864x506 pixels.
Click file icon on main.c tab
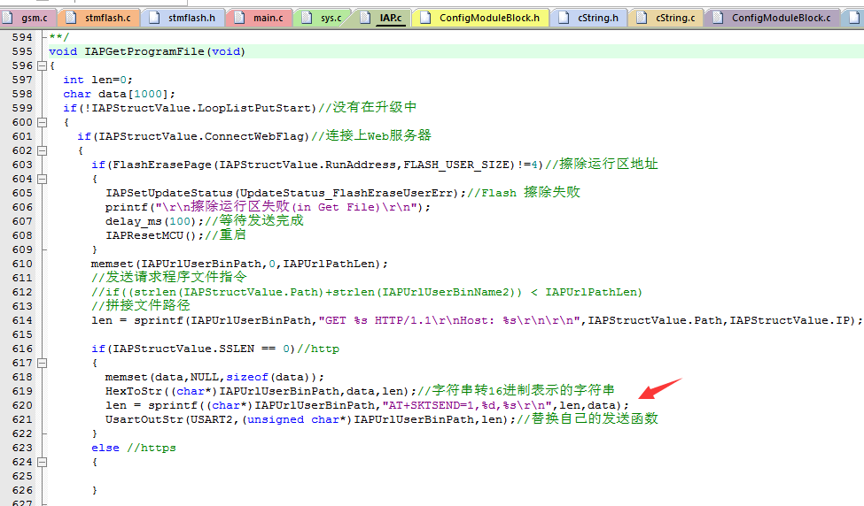coord(239,18)
